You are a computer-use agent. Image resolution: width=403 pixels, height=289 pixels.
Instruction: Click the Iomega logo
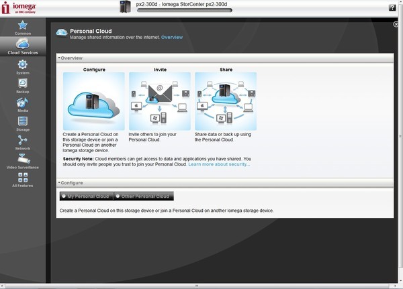coord(19,7)
